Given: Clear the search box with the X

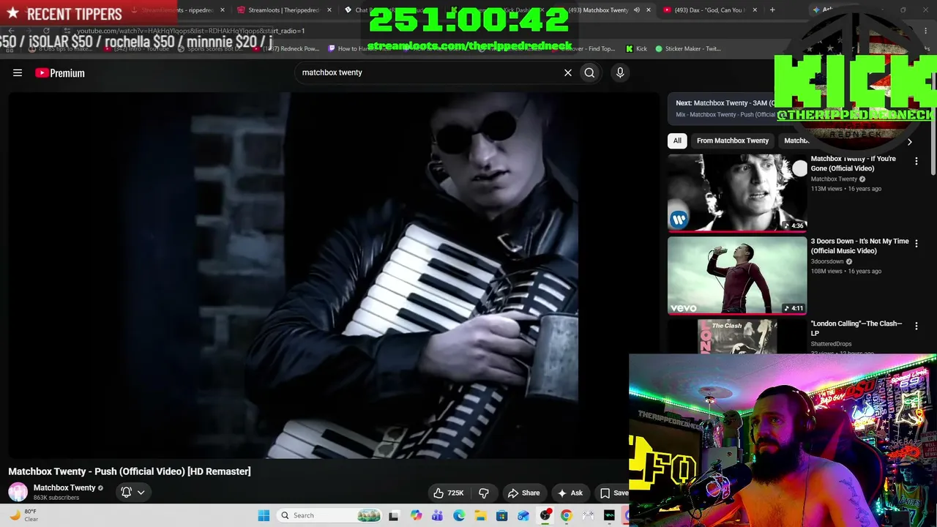Looking at the screenshot, I should click(x=567, y=72).
